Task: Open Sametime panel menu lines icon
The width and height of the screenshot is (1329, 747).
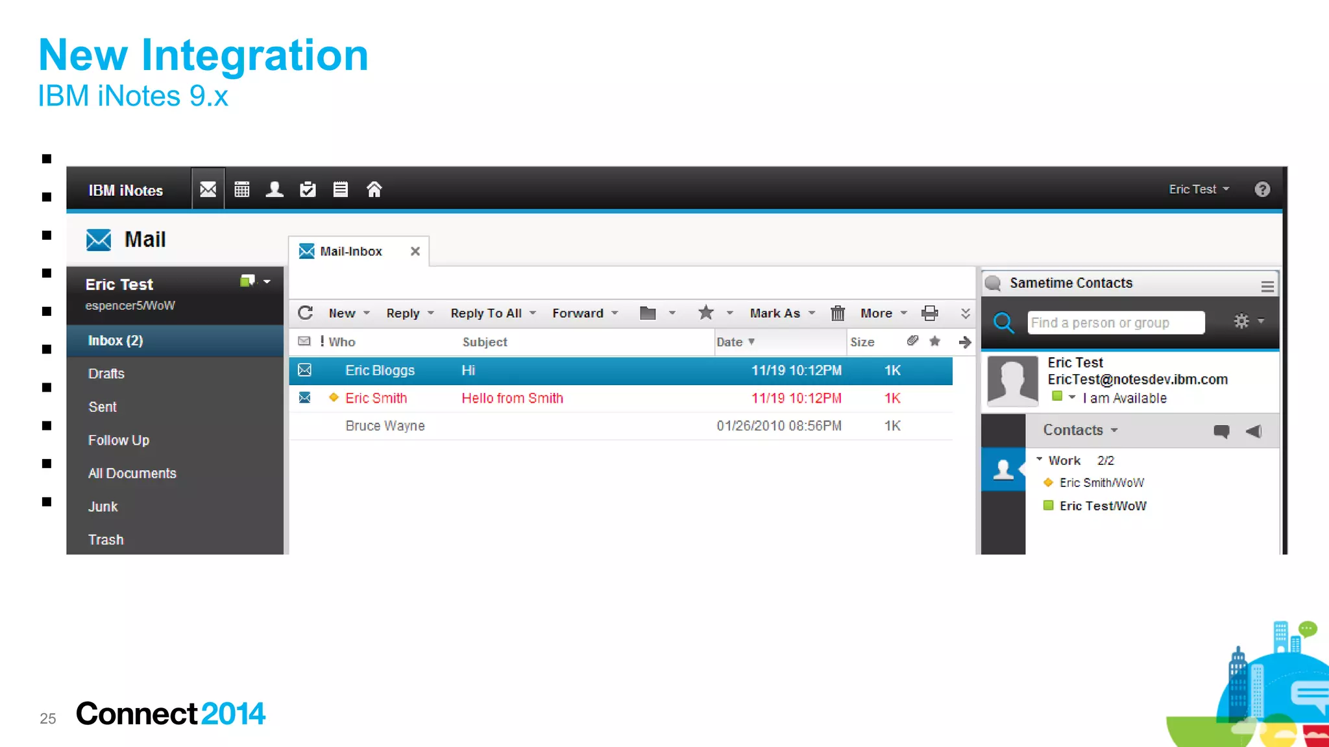Action: (1267, 286)
